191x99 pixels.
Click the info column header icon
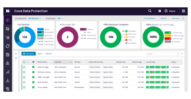(x=33, y=62)
